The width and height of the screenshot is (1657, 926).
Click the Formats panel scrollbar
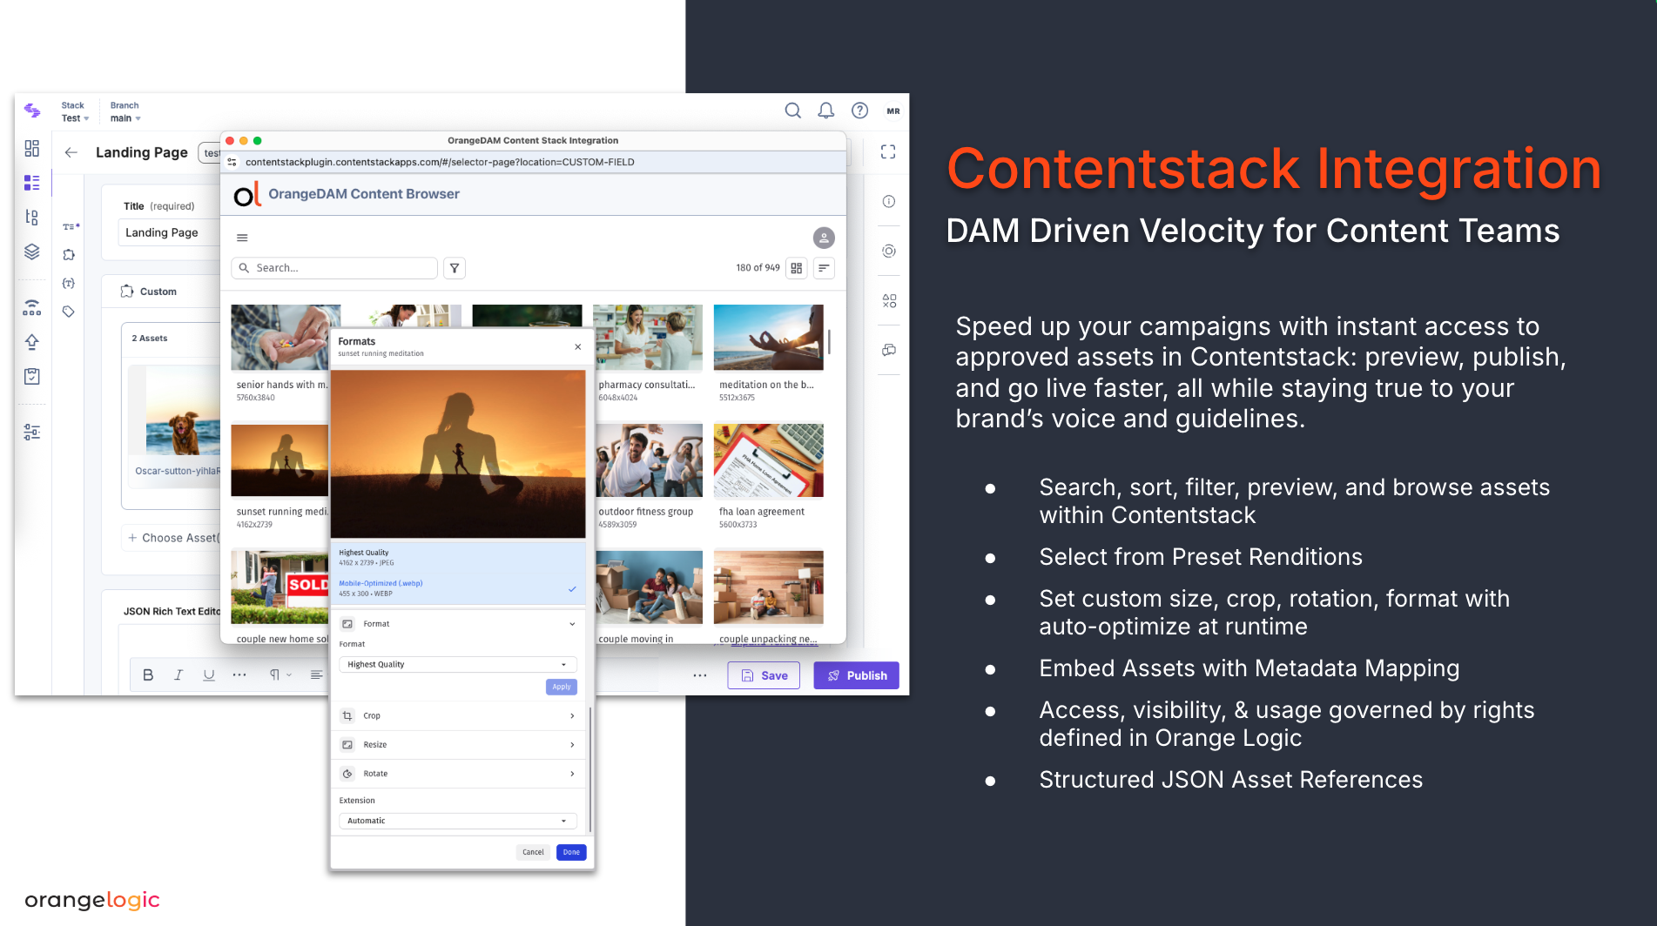589,768
